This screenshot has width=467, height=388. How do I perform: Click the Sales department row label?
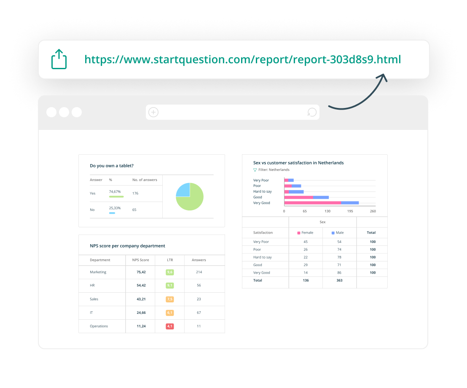[94, 299]
